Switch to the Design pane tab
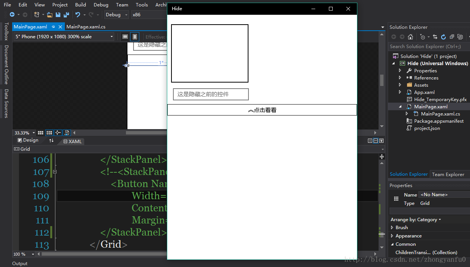This screenshot has height=267, width=470. click(28, 141)
